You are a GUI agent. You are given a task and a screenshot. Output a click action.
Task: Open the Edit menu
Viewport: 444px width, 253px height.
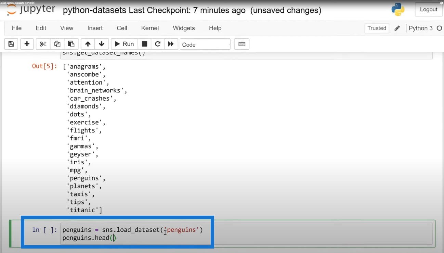point(41,28)
